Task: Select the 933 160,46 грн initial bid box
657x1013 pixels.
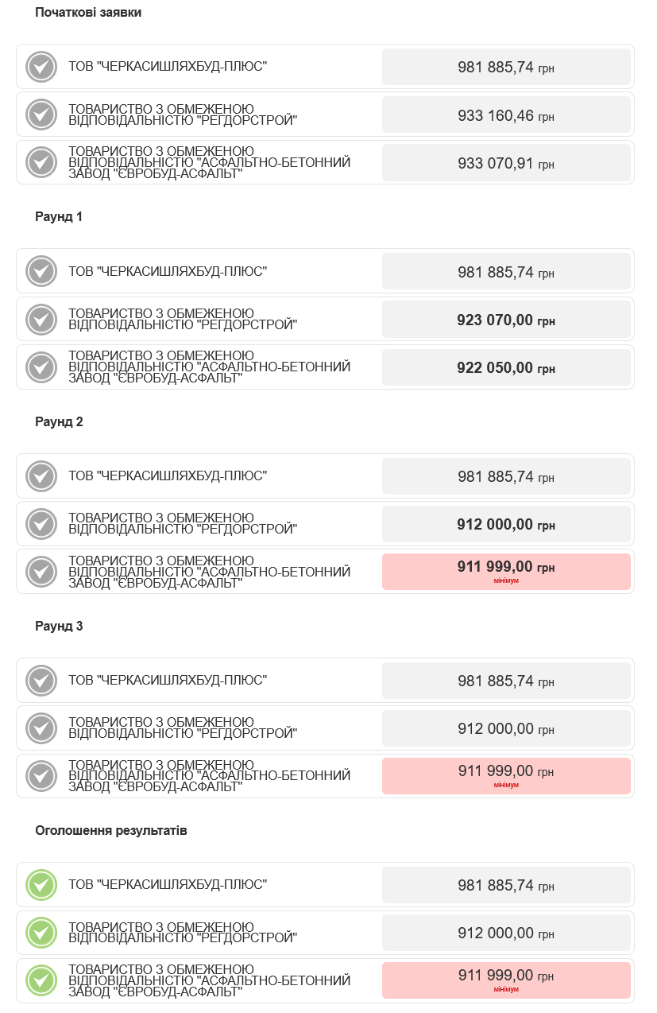Action: (506, 115)
